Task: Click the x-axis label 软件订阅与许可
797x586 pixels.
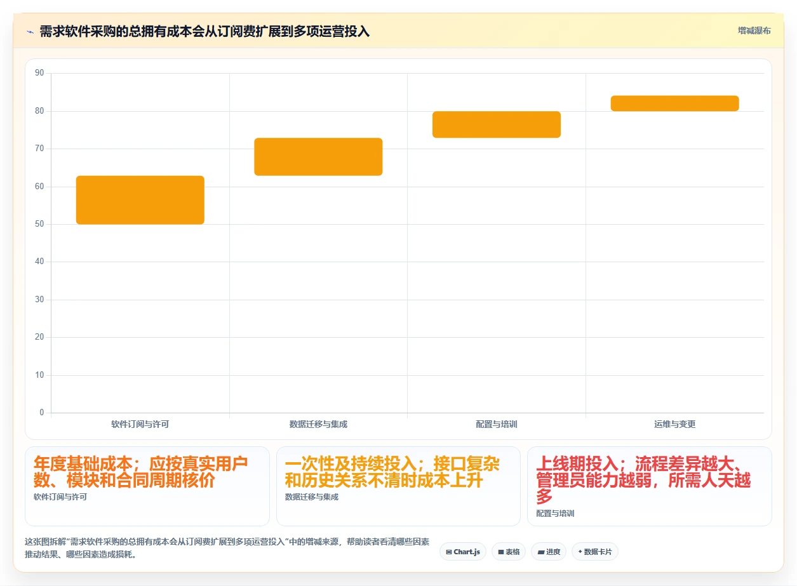Action: tap(140, 424)
